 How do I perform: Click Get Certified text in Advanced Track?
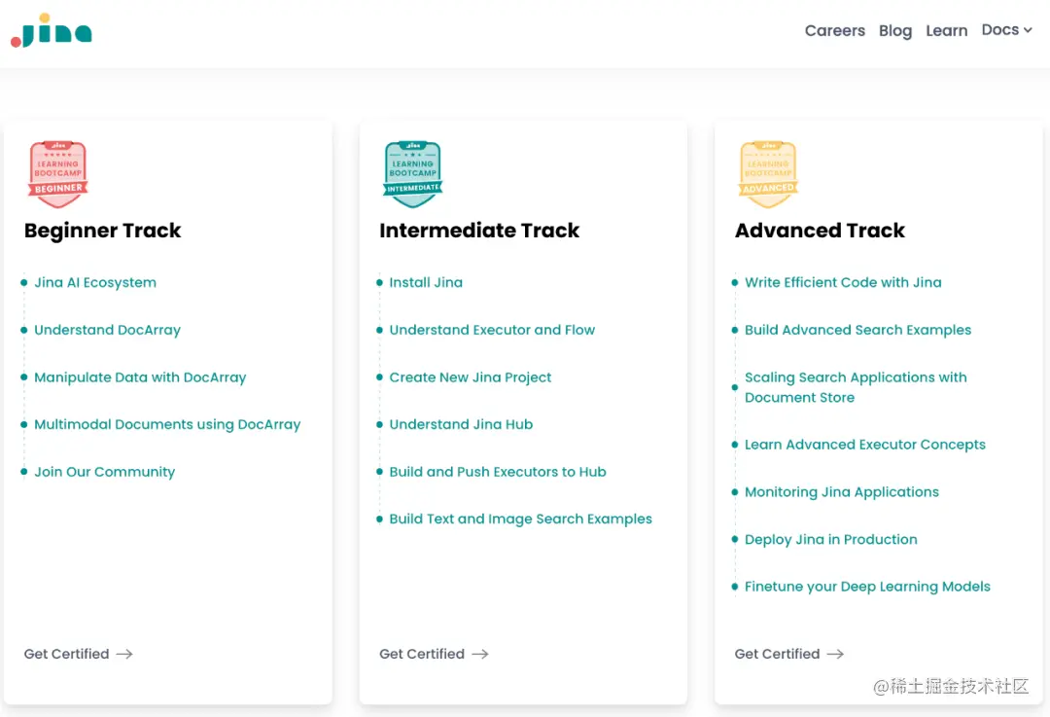(777, 654)
